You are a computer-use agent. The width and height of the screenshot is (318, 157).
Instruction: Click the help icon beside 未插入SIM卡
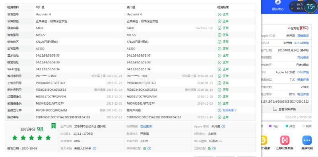tap(94, 149)
